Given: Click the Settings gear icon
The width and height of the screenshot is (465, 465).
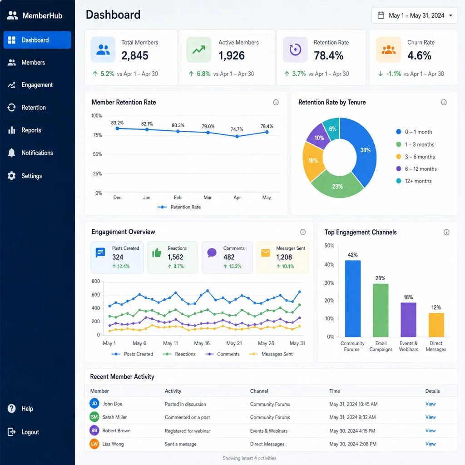Looking at the screenshot, I should point(11,176).
